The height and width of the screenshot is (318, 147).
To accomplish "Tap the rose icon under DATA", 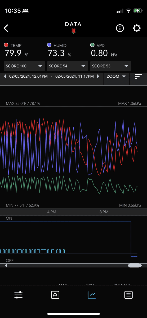I will (x=73, y=31).
